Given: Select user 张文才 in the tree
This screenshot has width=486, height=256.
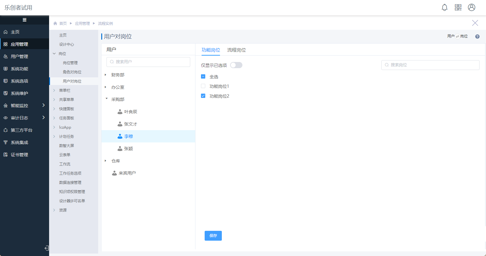Looking at the screenshot, I should [130, 124].
